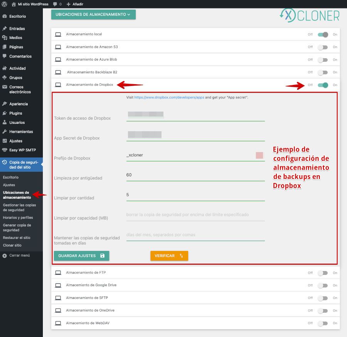Click the laptop icon for Amazon S3 storage
347x337 pixels.
(x=58, y=47)
